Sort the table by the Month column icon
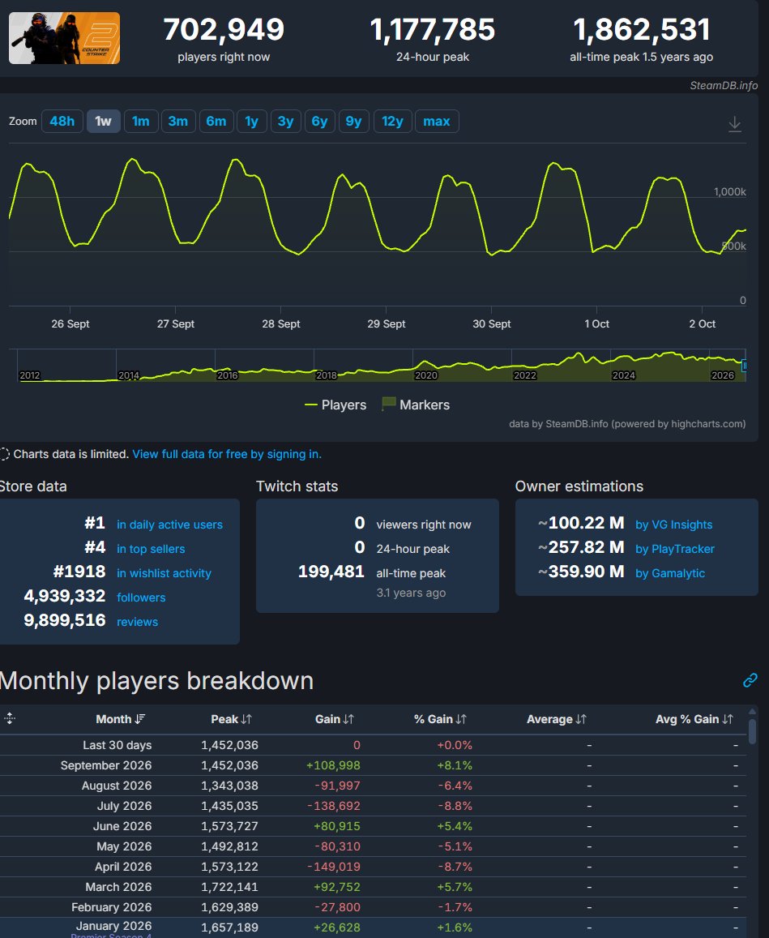The image size is (769, 938). tap(140, 719)
